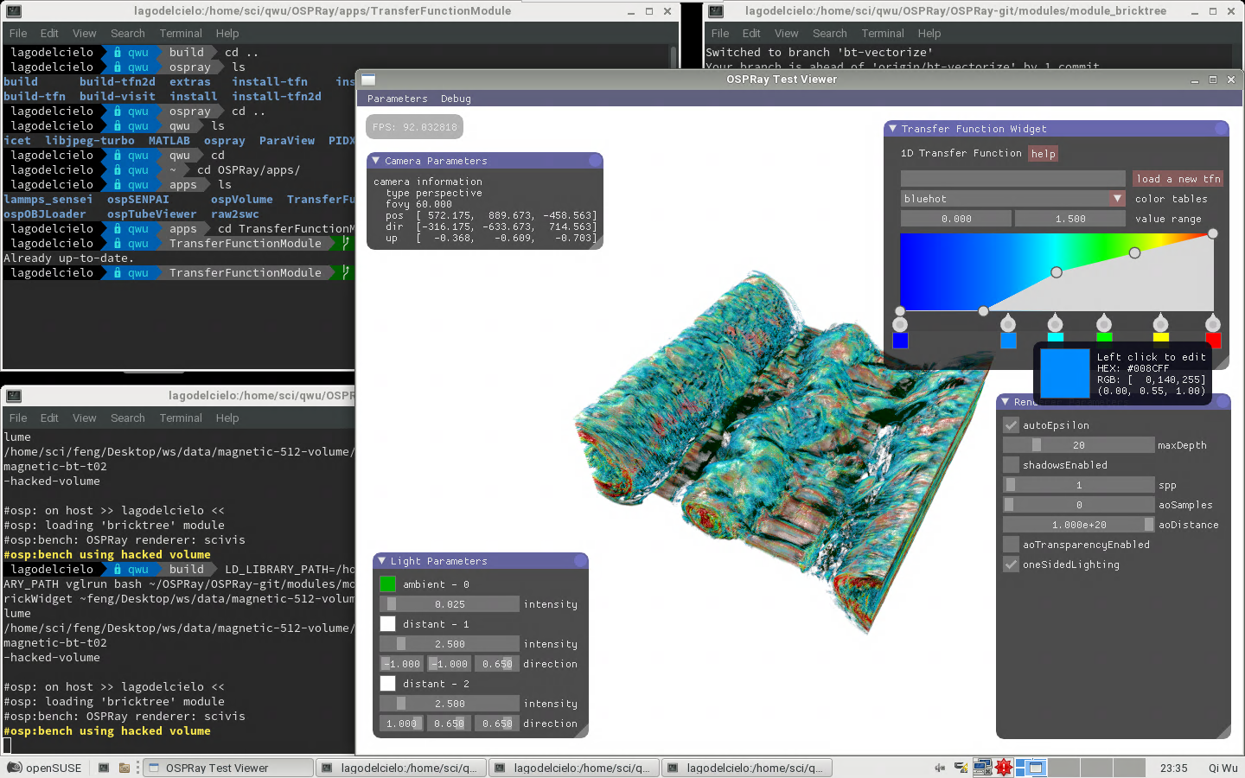Click the maxDepth slider showing 20

point(1078,445)
